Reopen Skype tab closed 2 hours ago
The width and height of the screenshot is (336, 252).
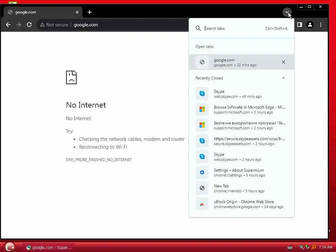241,157
